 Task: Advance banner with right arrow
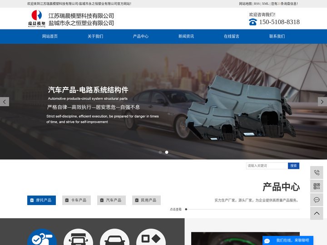click(322, 102)
